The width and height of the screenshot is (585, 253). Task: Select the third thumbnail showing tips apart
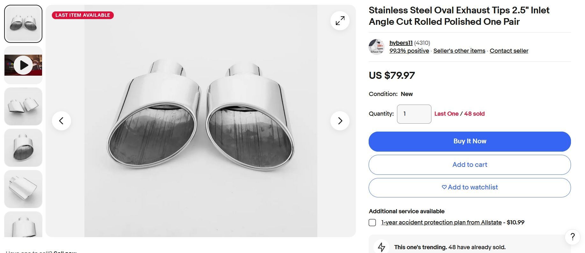click(x=23, y=106)
